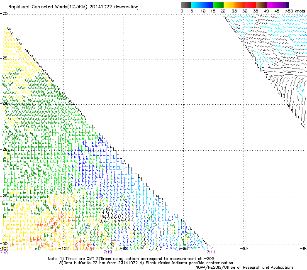The height and width of the screenshot is (270, 307).
Task: Click the '-20' latitude axis label
Action: pyautogui.click(x=4, y=14)
